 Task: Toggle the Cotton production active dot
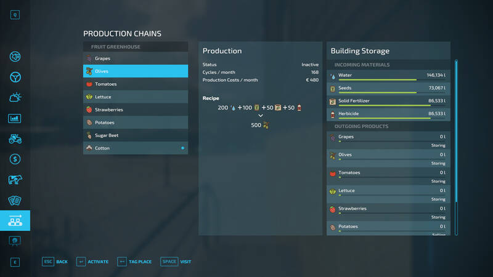[182, 148]
